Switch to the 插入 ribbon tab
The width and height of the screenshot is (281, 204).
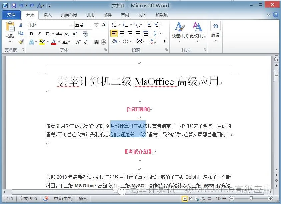(x=47, y=15)
